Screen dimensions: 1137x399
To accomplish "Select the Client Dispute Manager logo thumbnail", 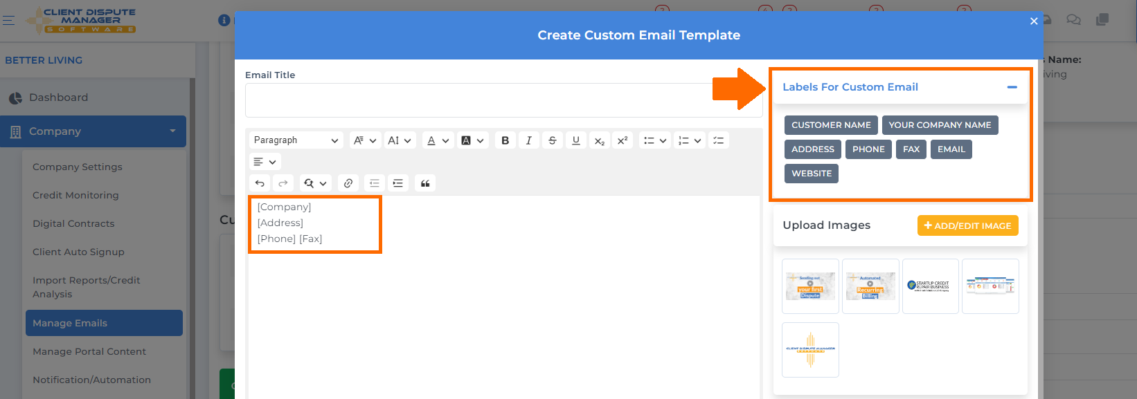I will [810, 350].
